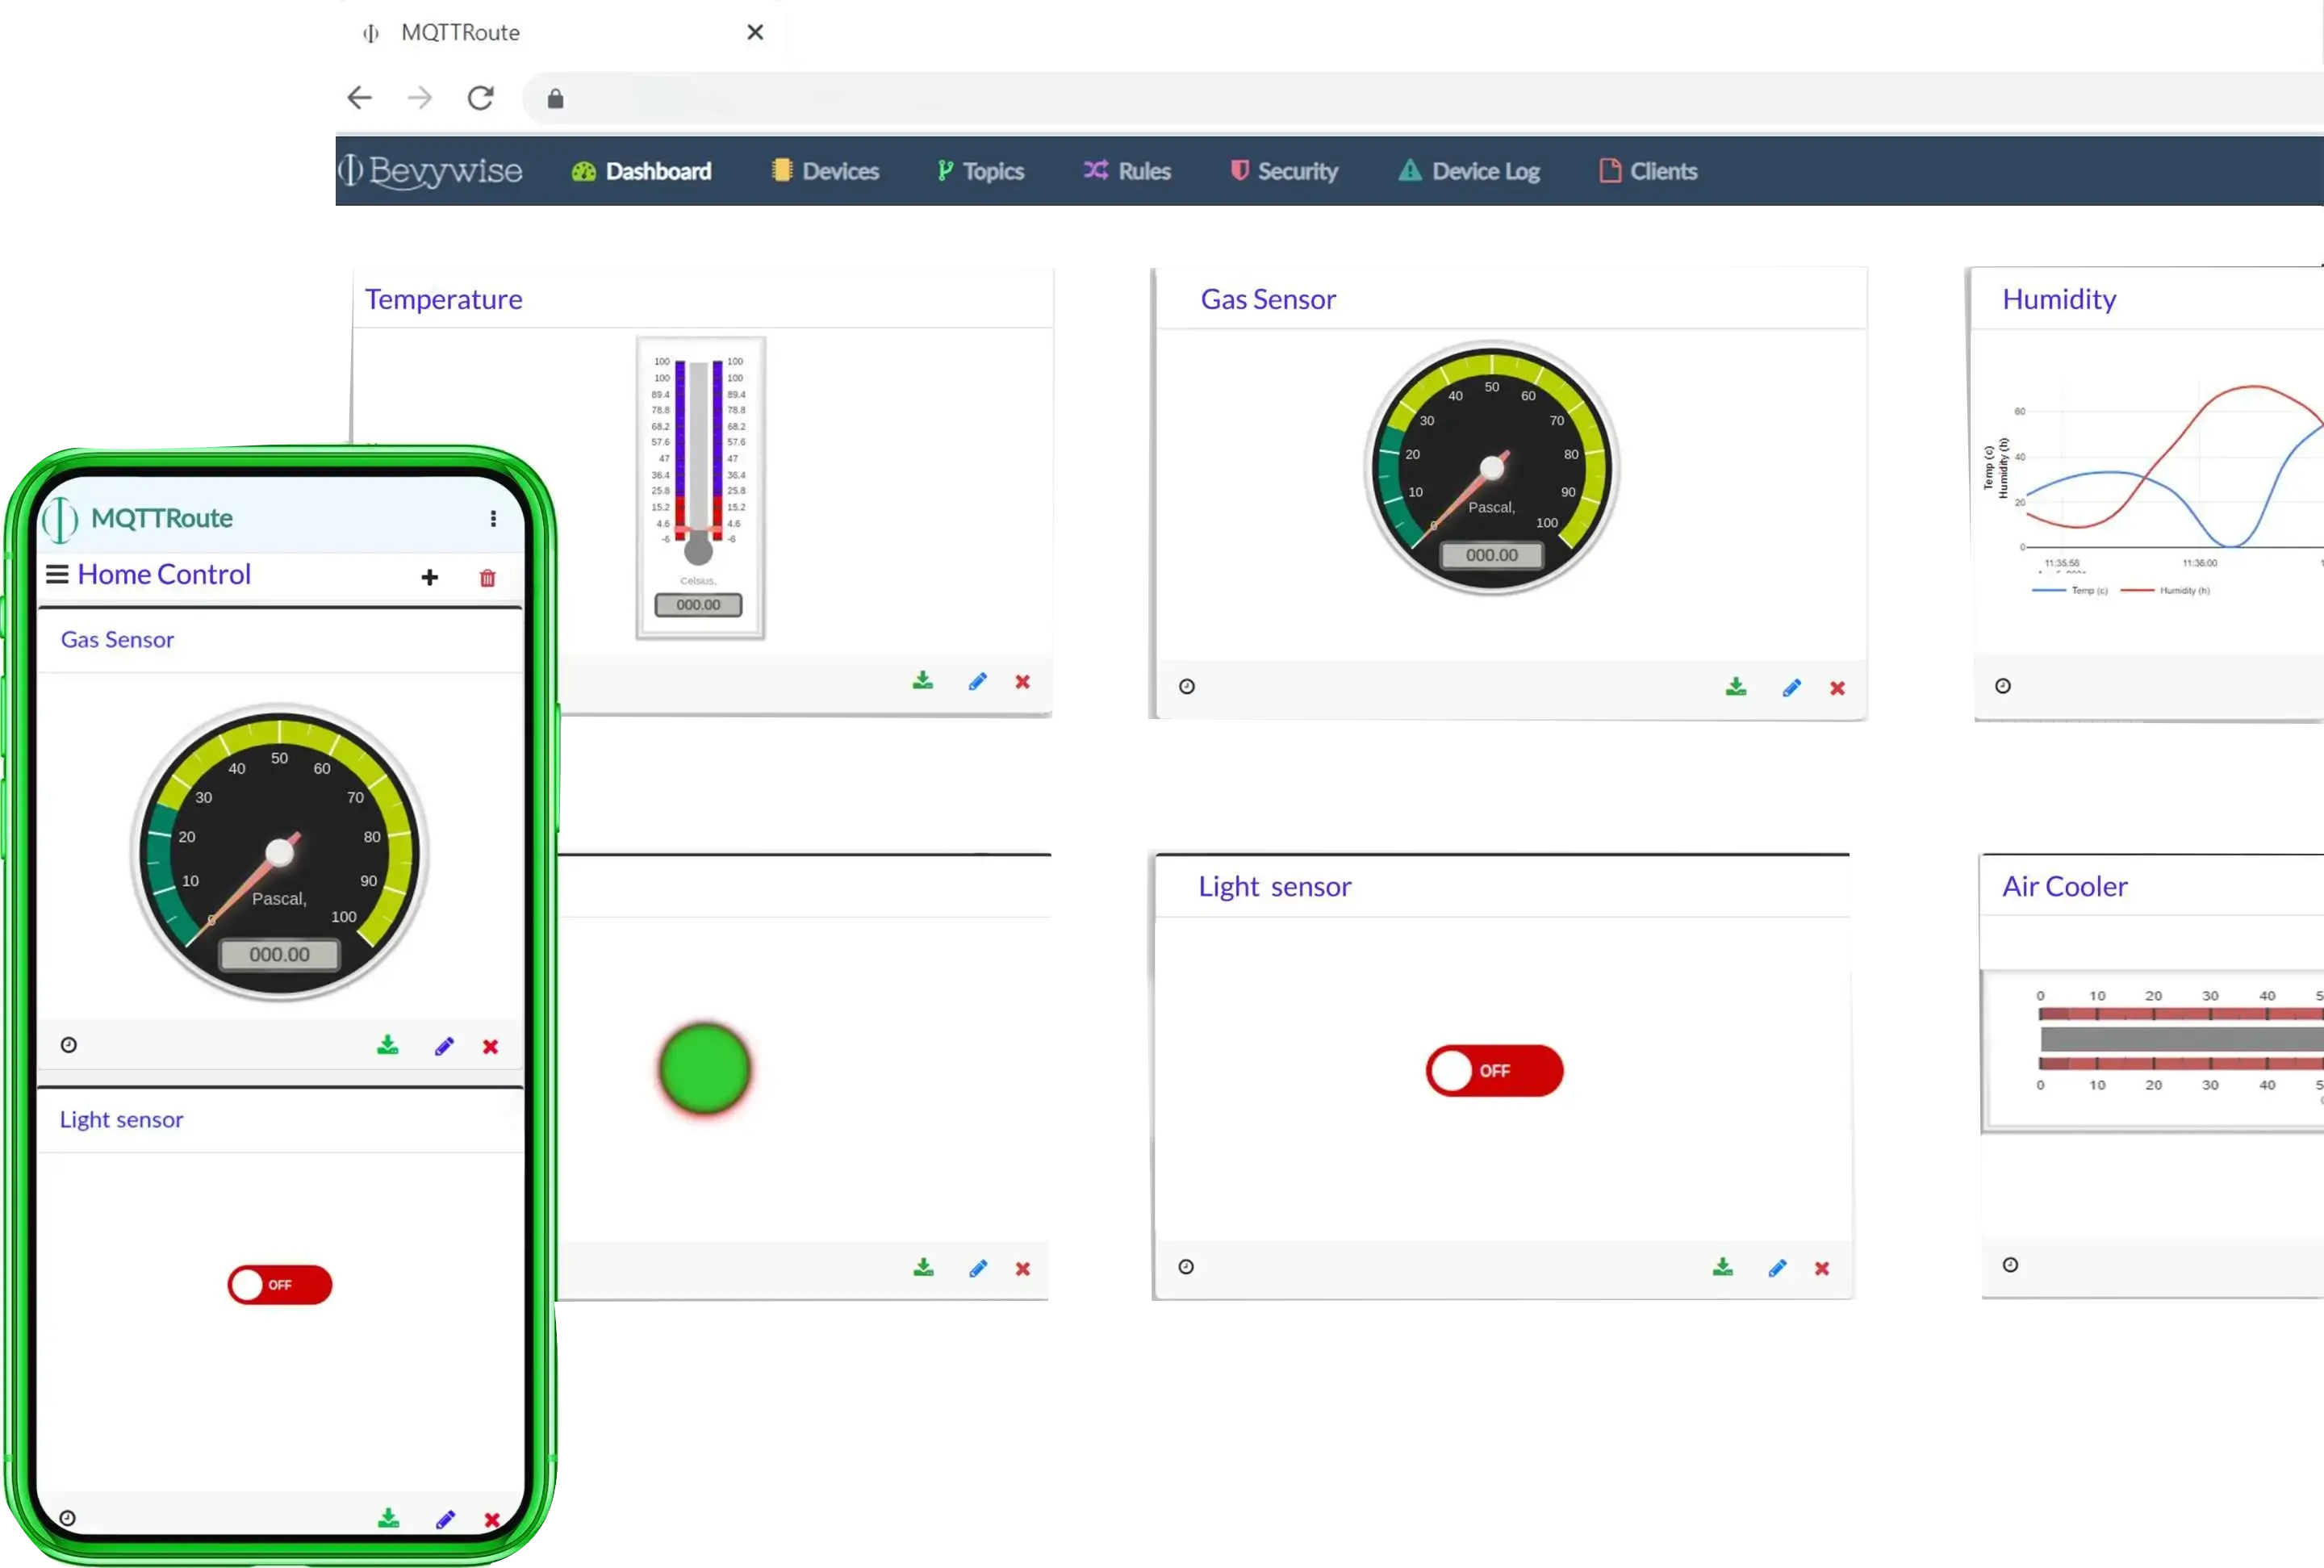Click the delete red button in Home Control
2324x1568 pixels.
pyautogui.click(x=487, y=575)
